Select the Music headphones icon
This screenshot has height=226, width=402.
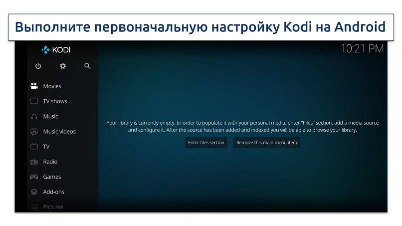coord(34,116)
